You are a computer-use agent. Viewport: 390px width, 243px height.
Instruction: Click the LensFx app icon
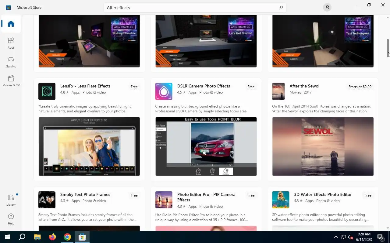[x=47, y=91]
